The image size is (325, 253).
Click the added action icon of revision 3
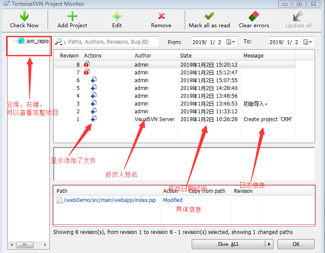[x=93, y=103]
